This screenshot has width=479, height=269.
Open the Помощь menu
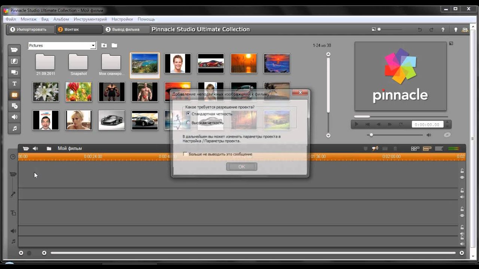click(x=146, y=19)
